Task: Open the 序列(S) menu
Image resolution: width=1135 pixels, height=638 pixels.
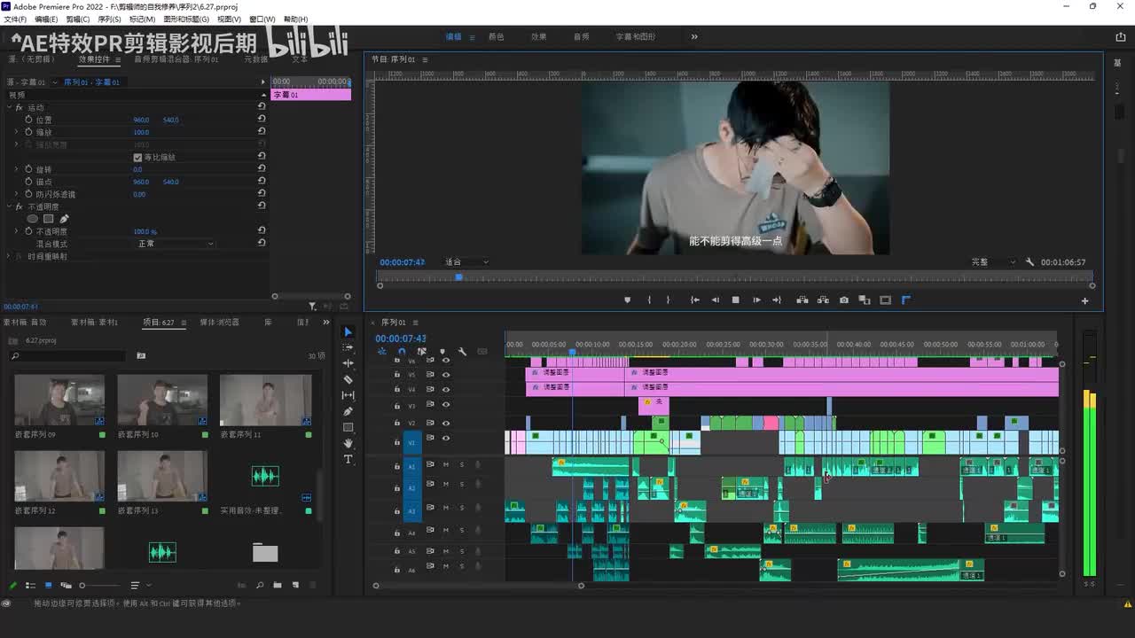Action: coord(109,19)
